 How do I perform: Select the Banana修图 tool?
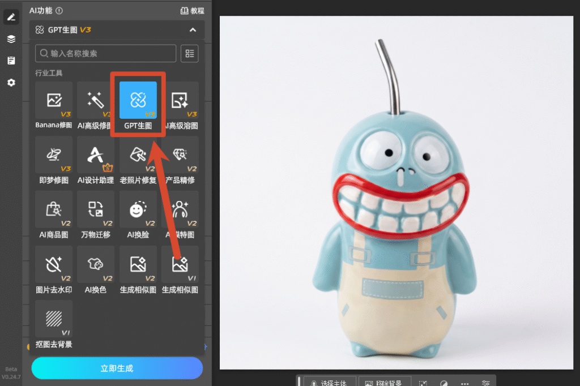pos(54,106)
